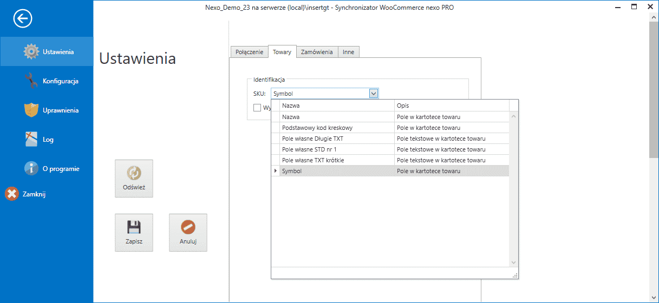The width and height of the screenshot is (659, 303).
Task: Open the Log icon in sidebar
Action: [x=31, y=139]
